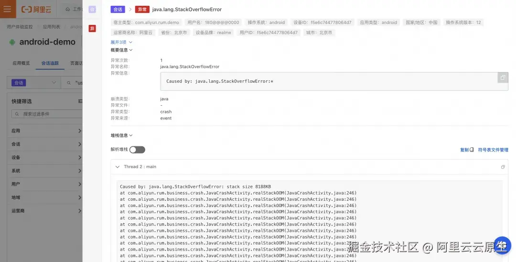516x262 pixels.
Task: Click the 省份: 北京市 tag
Action: coord(174,33)
